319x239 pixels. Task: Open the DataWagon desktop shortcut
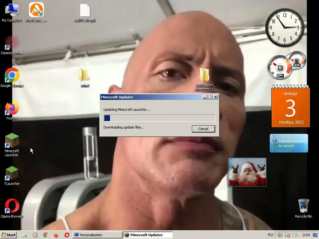pyautogui.click(x=12, y=45)
